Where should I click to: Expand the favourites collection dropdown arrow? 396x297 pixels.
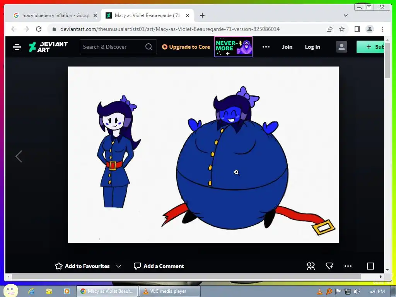[x=119, y=266]
